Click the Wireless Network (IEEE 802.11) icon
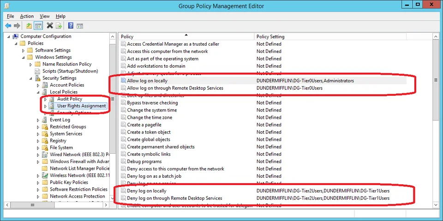Viewport: 443px width, 221px height. 45,175
